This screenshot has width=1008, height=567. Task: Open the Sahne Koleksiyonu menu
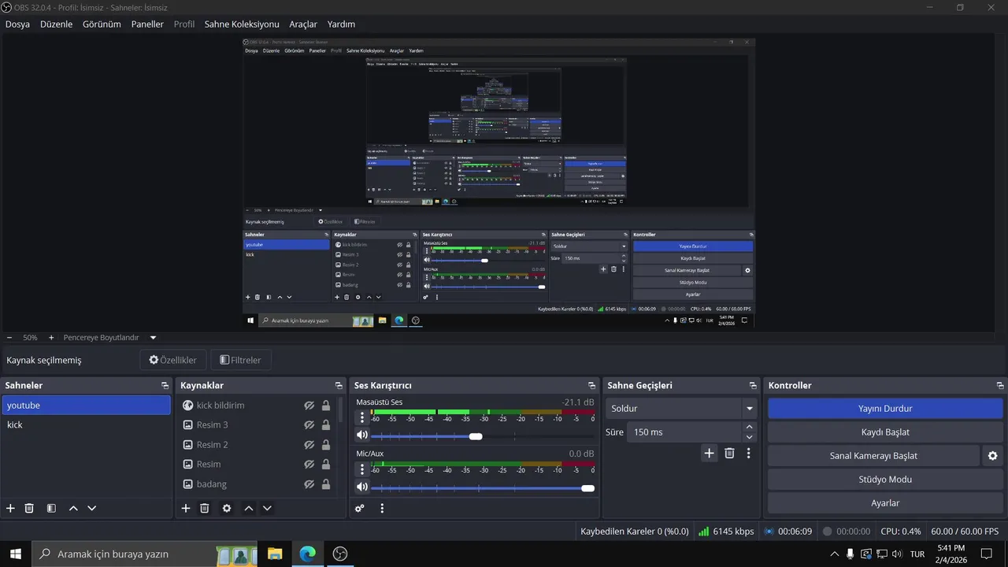(242, 24)
